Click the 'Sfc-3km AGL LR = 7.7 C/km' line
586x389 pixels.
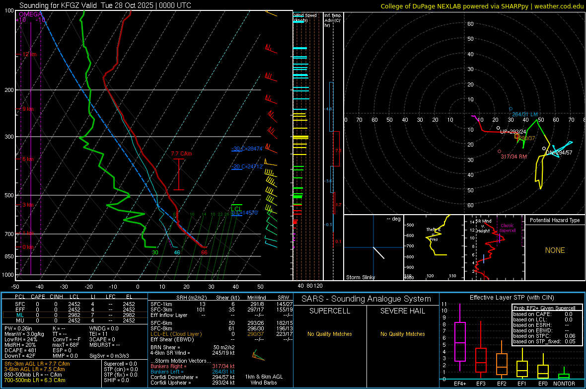coord(37,364)
